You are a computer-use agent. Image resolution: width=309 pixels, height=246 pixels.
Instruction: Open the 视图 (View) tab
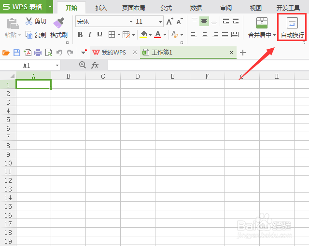256,8
